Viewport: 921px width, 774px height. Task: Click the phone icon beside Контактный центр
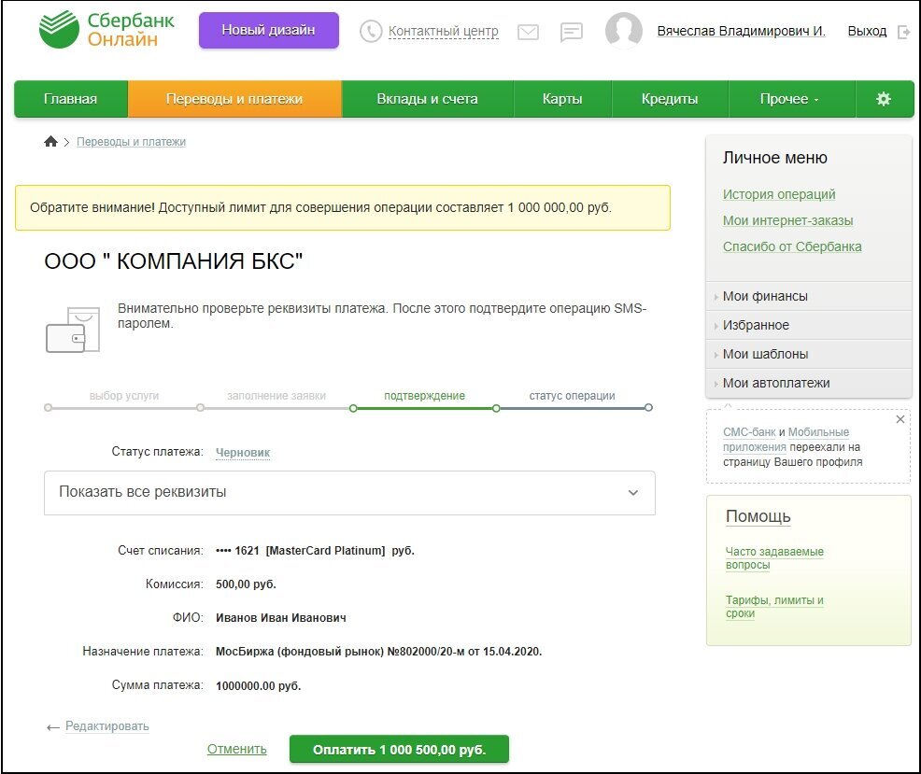coord(371,31)
